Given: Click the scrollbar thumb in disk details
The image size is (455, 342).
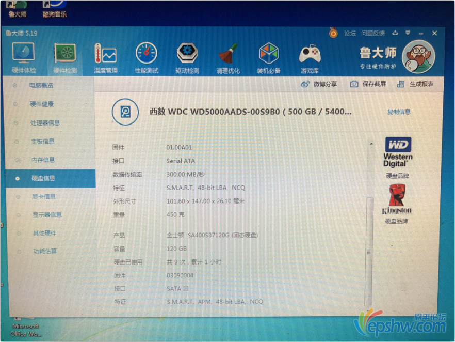Looking at the screenshot, I should pyautogui.click(x=368, y=252).
